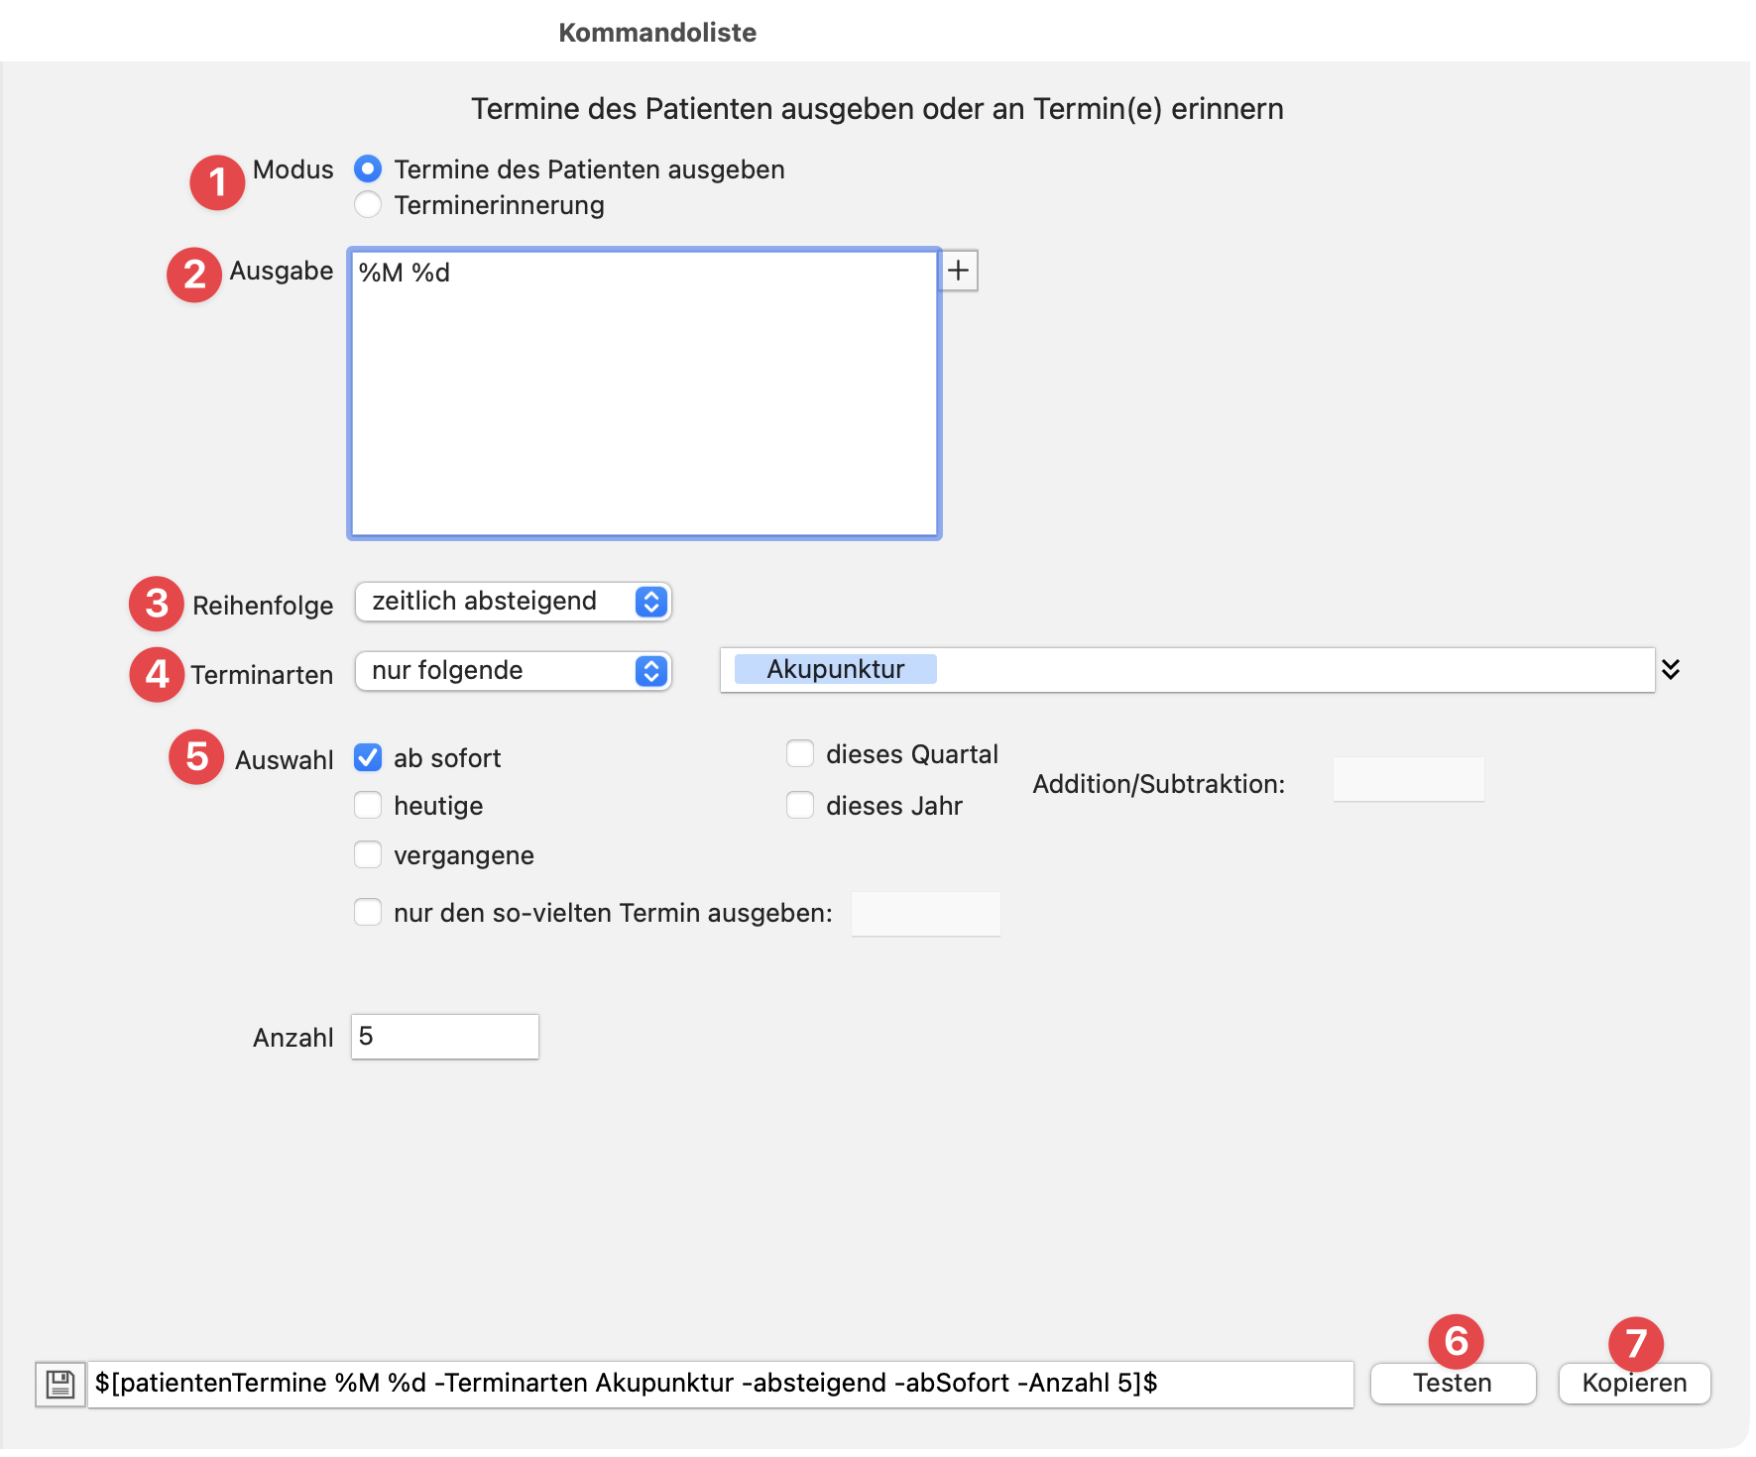Select 'Termine des Patienten ausgeben' radio button
The image size is (1756, 1457).
click(x=368, y=169)
